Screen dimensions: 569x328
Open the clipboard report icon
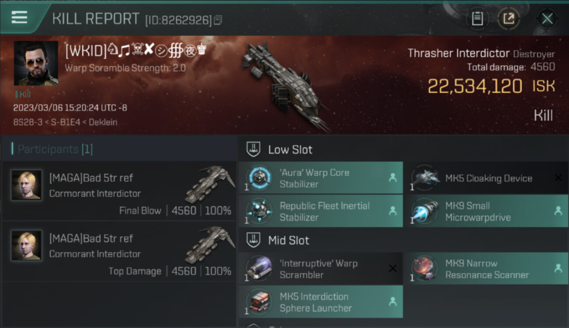(477, 18)
